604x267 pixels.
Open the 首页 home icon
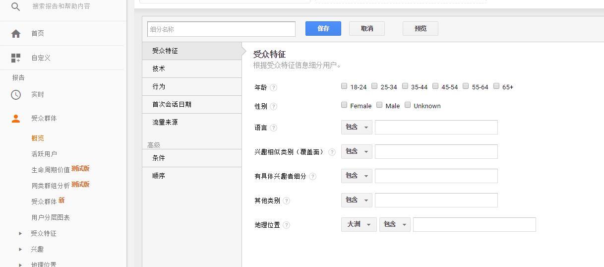point(16,33)
